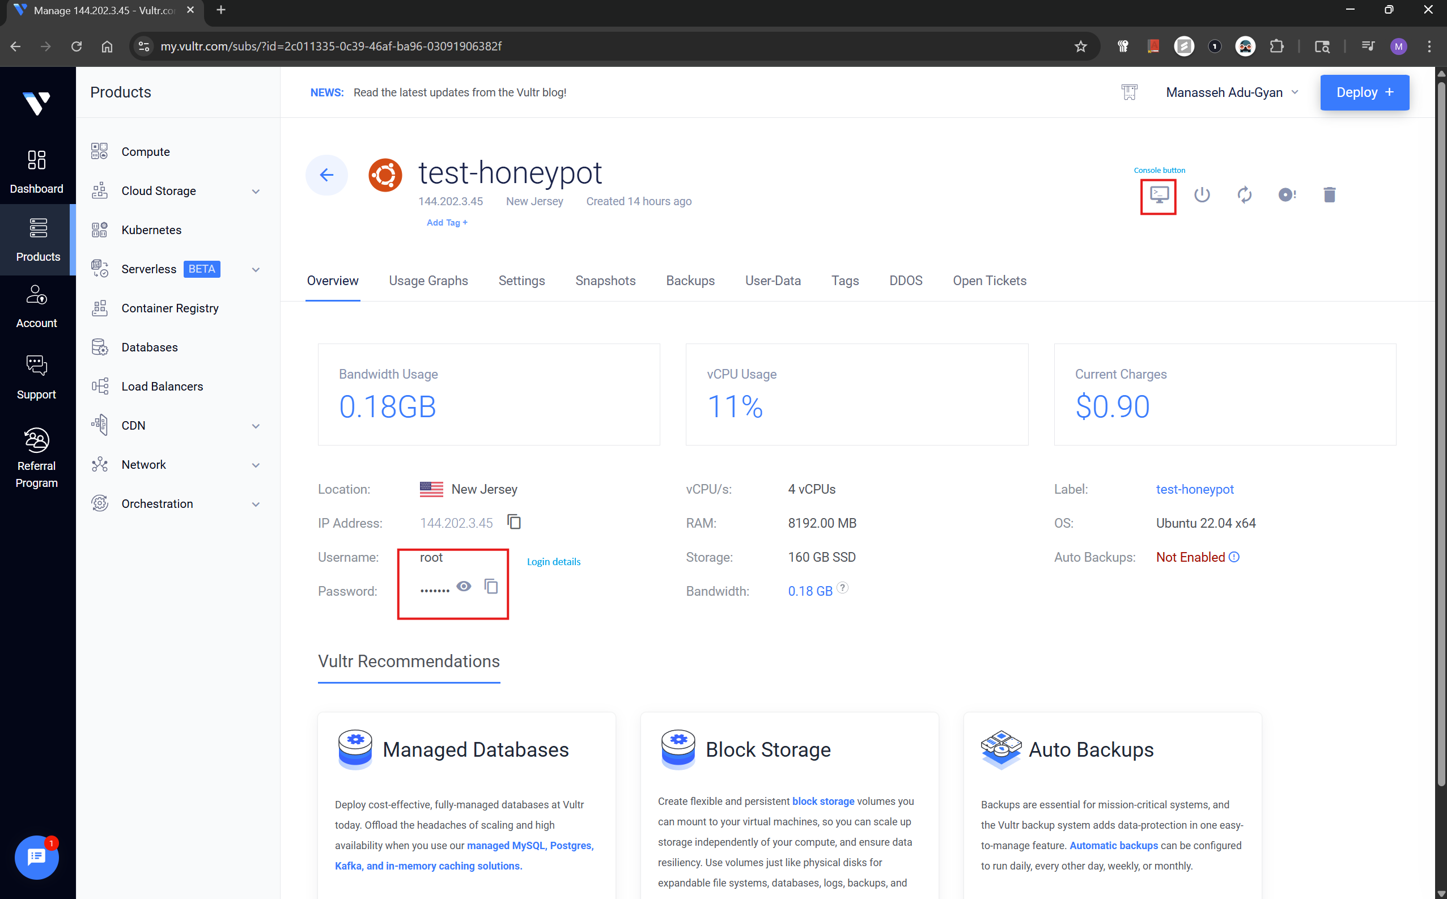Click the Add Tag + link

coord(447,222)
